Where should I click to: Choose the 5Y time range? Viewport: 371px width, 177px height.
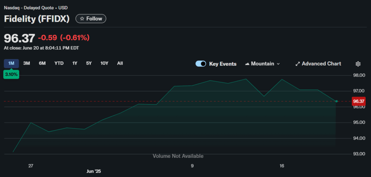[x=89, y=63]
